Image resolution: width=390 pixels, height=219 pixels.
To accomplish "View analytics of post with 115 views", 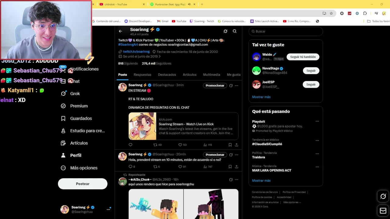I will point(207,145).
